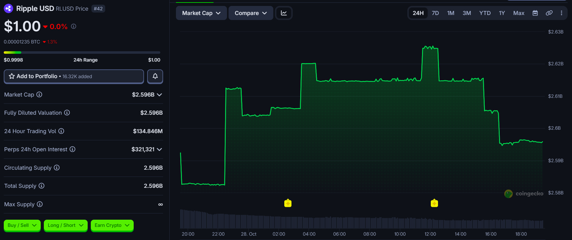Click the 24 Hour Trading Vol info icon
The image size is (572, 240).
[x=61, y=131]
